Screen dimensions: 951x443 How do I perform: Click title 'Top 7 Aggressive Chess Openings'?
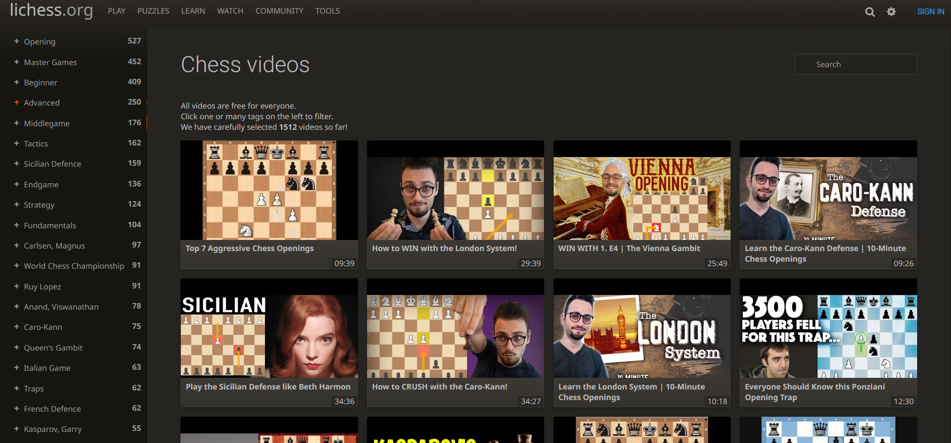(250, 248)
